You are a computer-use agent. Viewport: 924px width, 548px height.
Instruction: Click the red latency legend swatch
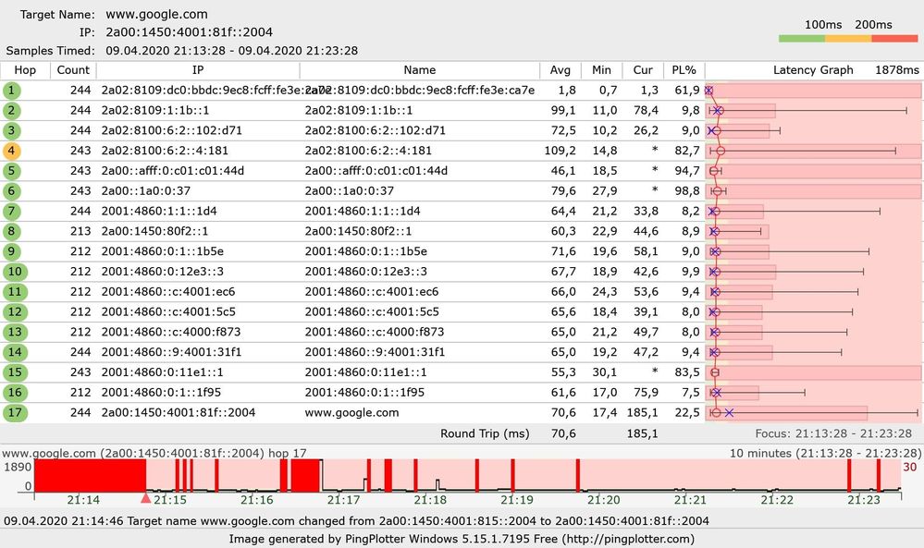point(894,39)
